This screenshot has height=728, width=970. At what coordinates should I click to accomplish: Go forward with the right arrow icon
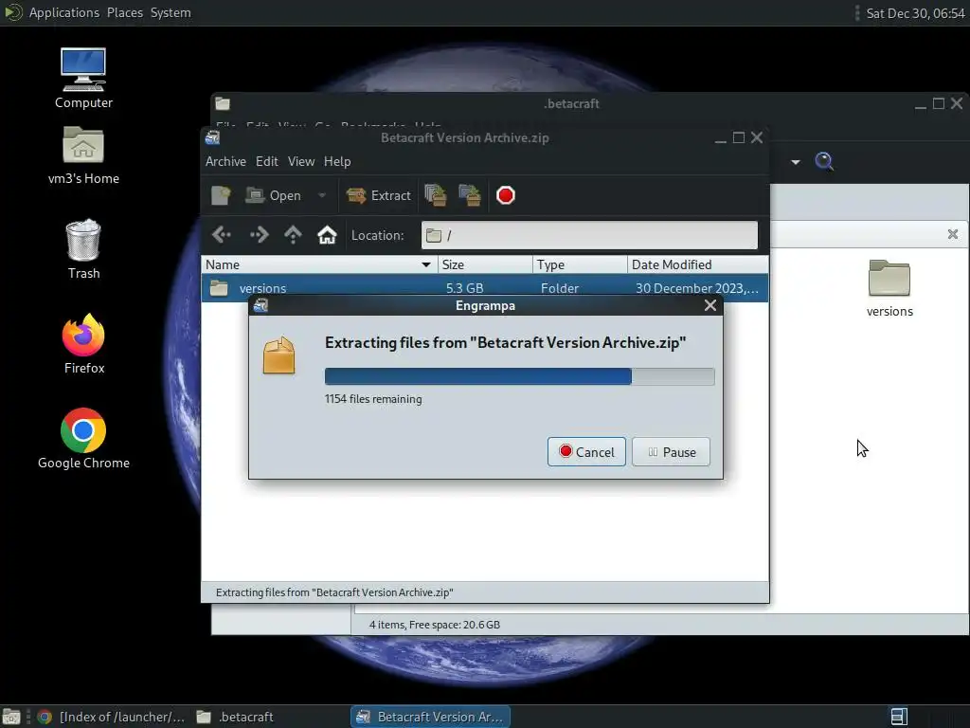pyautogui.click(x=259, y=235)
